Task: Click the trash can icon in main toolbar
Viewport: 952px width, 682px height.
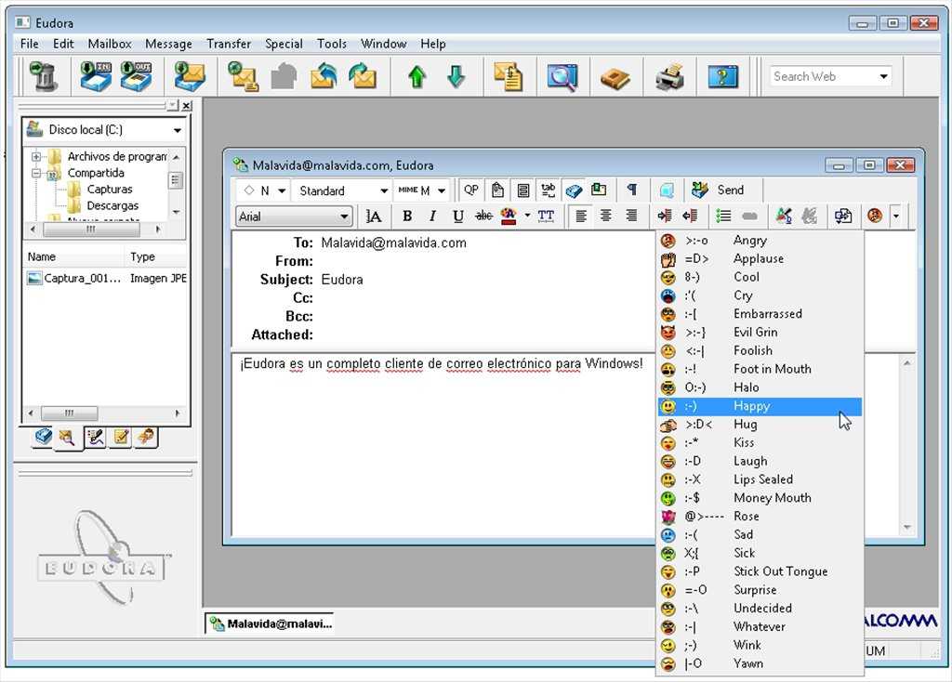Action: (x=43, y=76)
